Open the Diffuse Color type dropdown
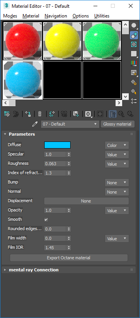Screen dimensions: 140x318 coord(117,145)
